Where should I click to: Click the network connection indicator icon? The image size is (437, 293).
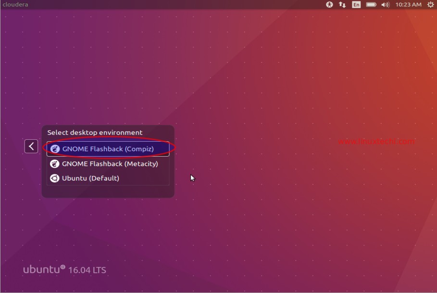click(x=342, y=4)
